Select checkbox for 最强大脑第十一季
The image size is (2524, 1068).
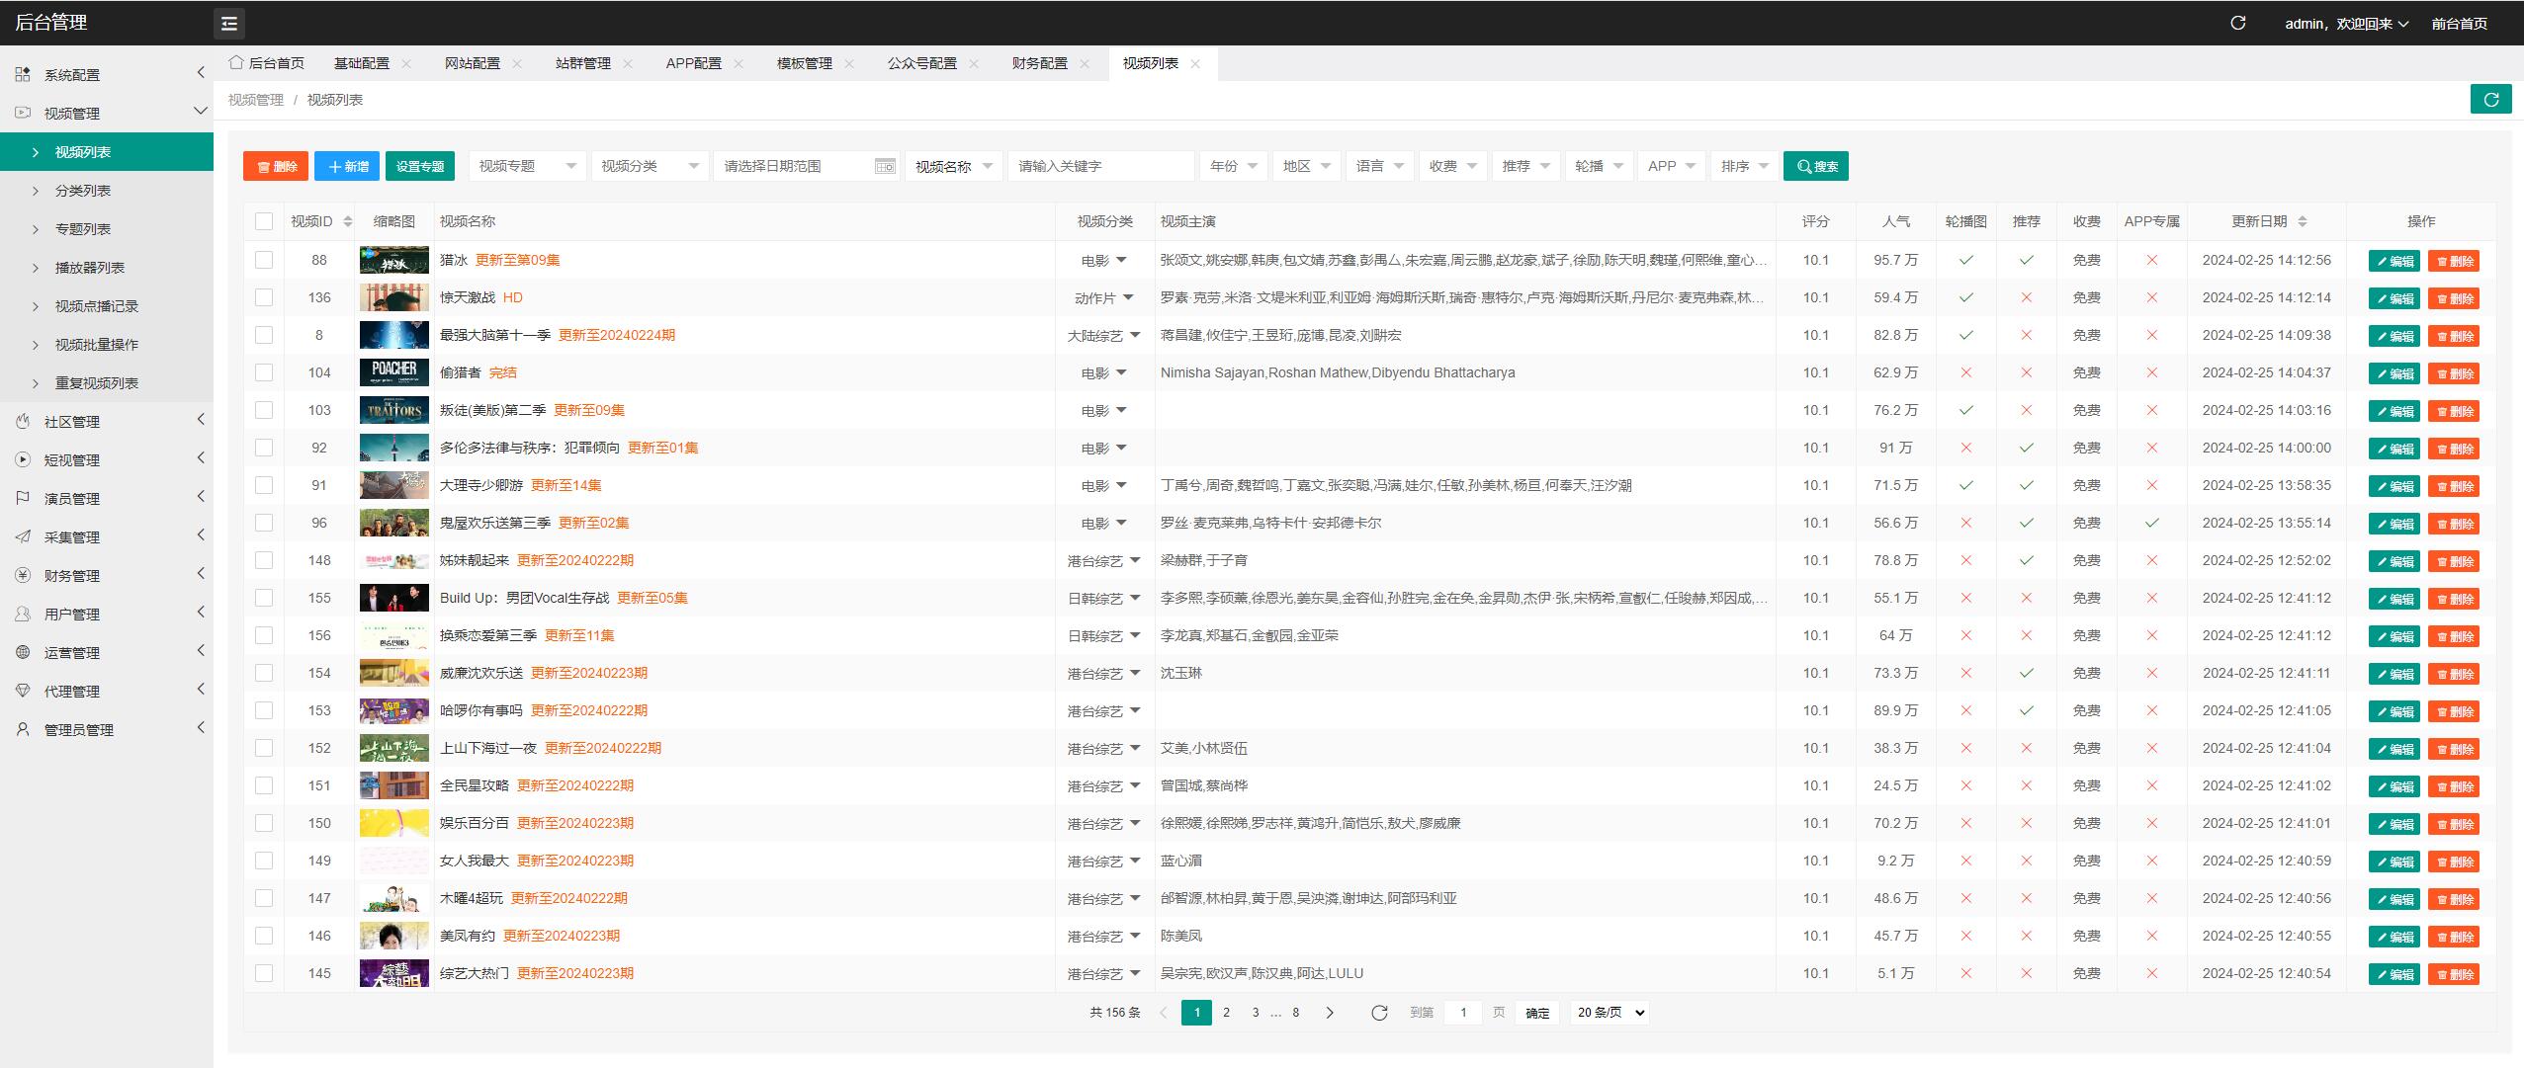pos(264,335)
